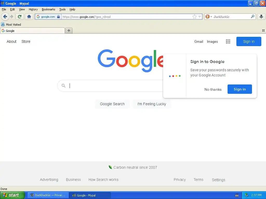Click the URL address bar field

pyautogui.click(x=127, y=17)
